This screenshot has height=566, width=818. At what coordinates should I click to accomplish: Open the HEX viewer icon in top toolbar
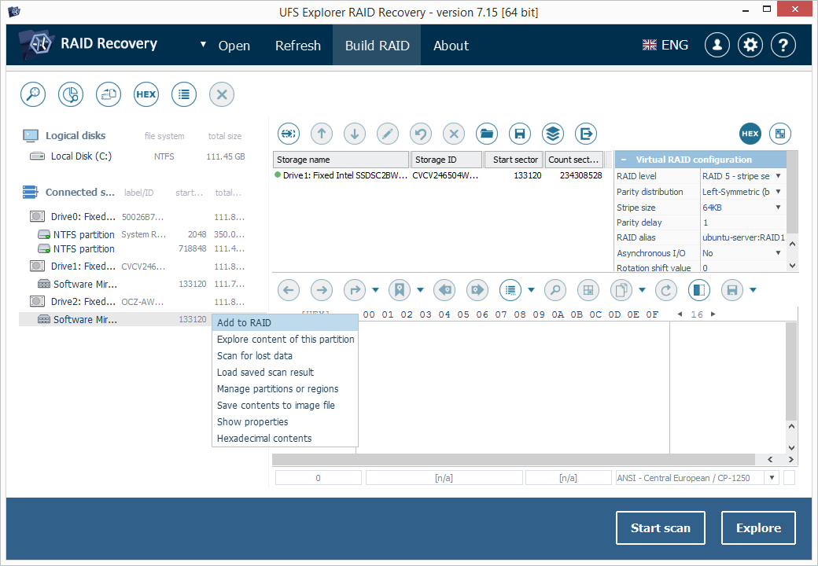pyautogui.click(x=146, y=94)
